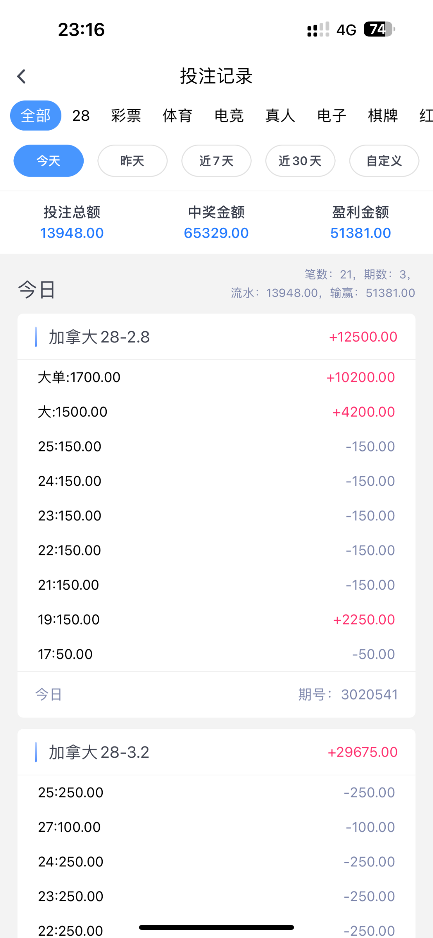433x938 pixels.
Task: Switch to the 电子 tab
Action: point(332,116)
